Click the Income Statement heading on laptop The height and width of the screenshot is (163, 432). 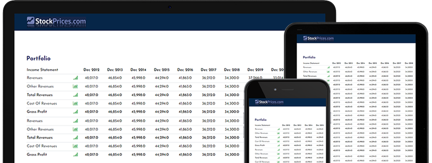pyautogui.click(x=42, y=70)
